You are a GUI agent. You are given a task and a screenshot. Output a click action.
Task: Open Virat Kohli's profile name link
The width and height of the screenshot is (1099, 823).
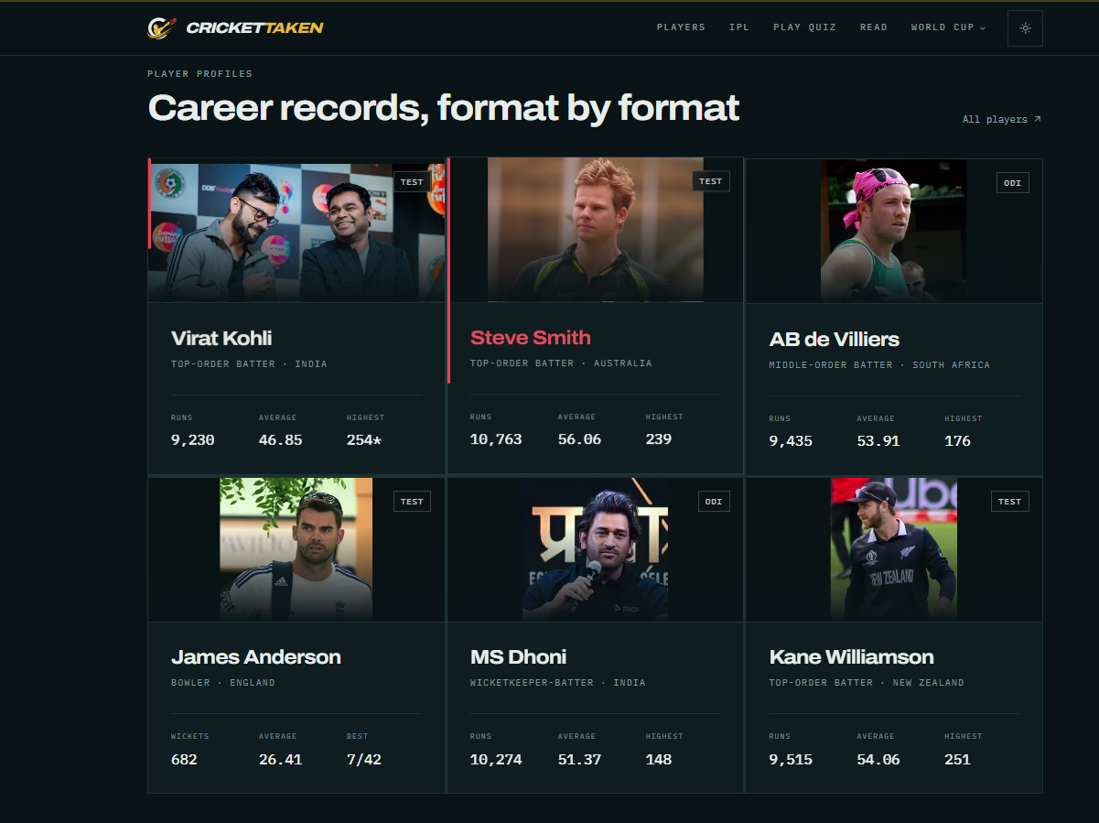(x=221, y=338)
